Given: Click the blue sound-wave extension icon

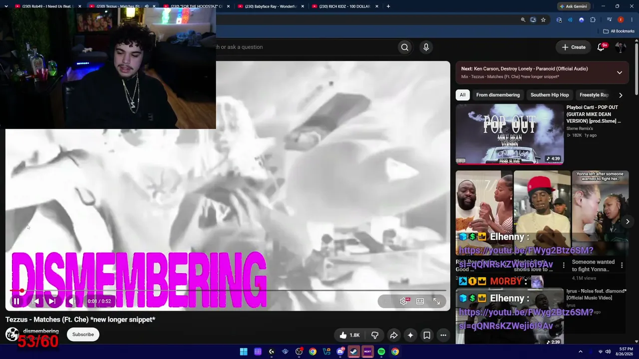Looking at the screenshot, I should 570,20.
